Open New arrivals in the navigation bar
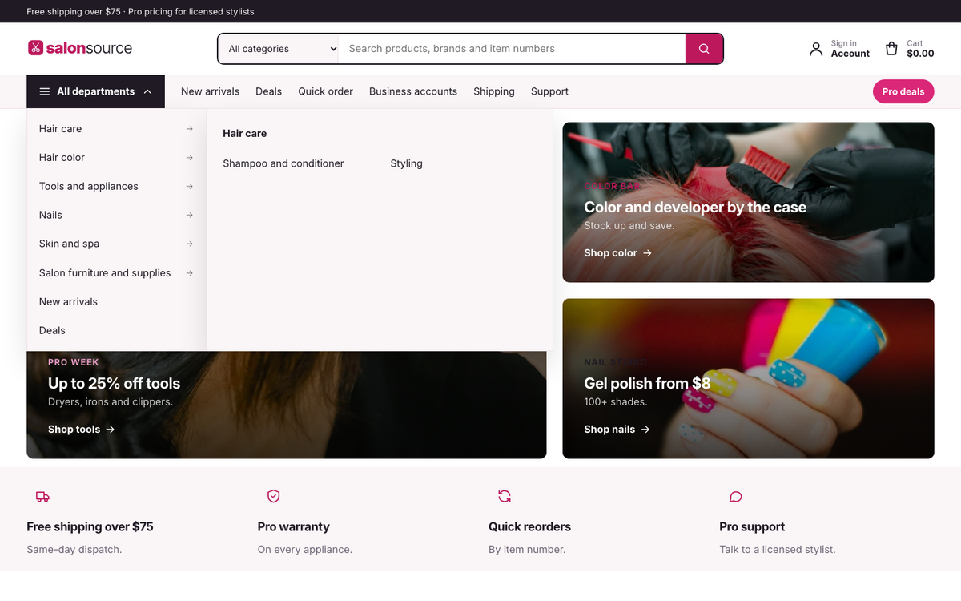This screenshot has width=961, height=601. [x=210, y=91]
